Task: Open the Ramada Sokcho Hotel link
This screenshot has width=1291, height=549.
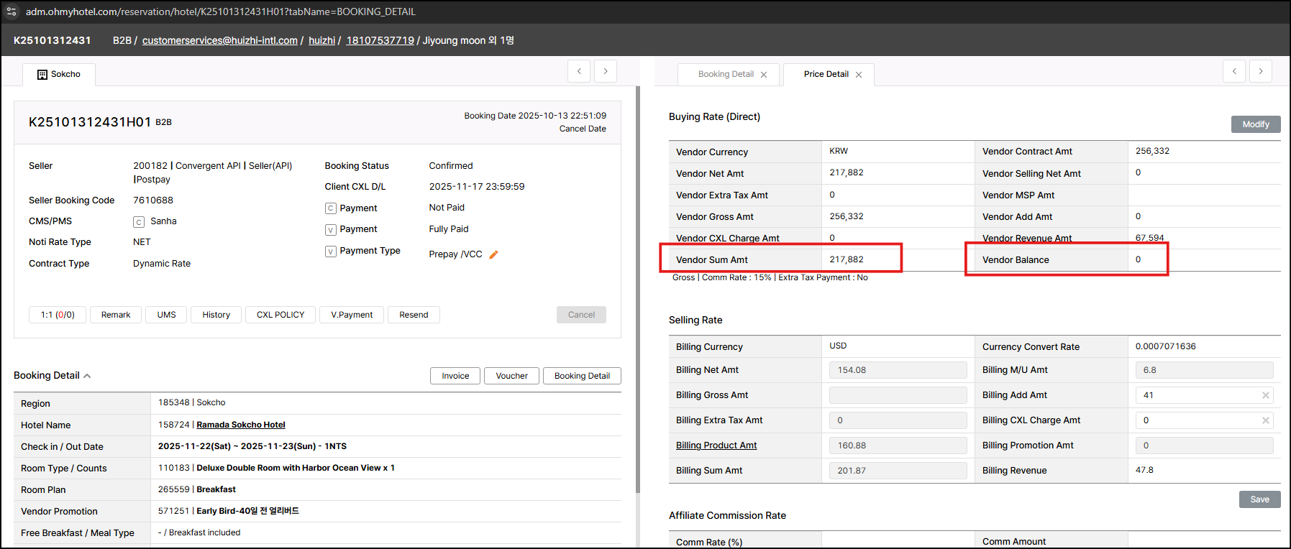Action: pyautogui.click(x=240, y=425)
